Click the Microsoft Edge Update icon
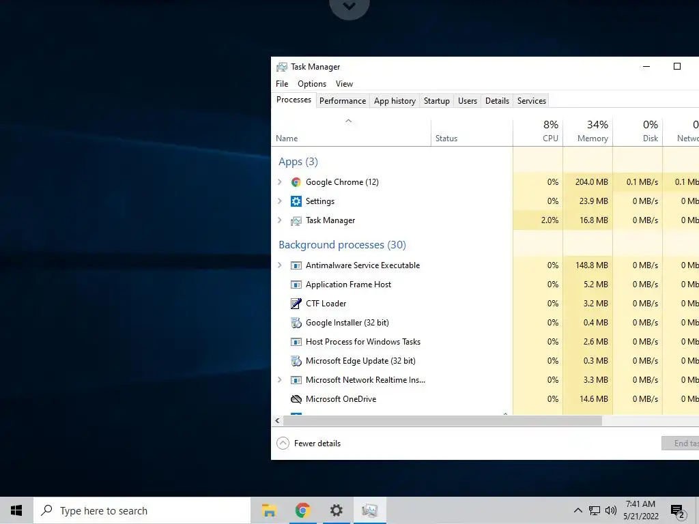Image resolution: width=699 pixels, height=524 pixels. [296, 362]
